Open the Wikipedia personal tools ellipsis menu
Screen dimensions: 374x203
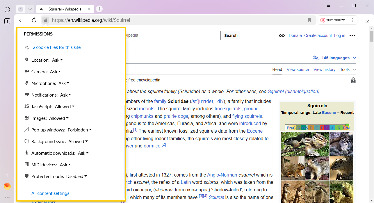(352, 35)
